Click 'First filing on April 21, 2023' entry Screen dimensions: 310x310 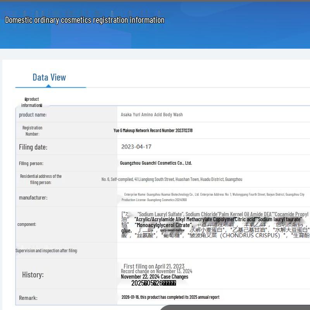click(154, 266)
